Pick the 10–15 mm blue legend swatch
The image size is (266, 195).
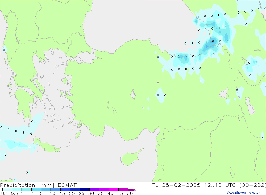(56, 190)
